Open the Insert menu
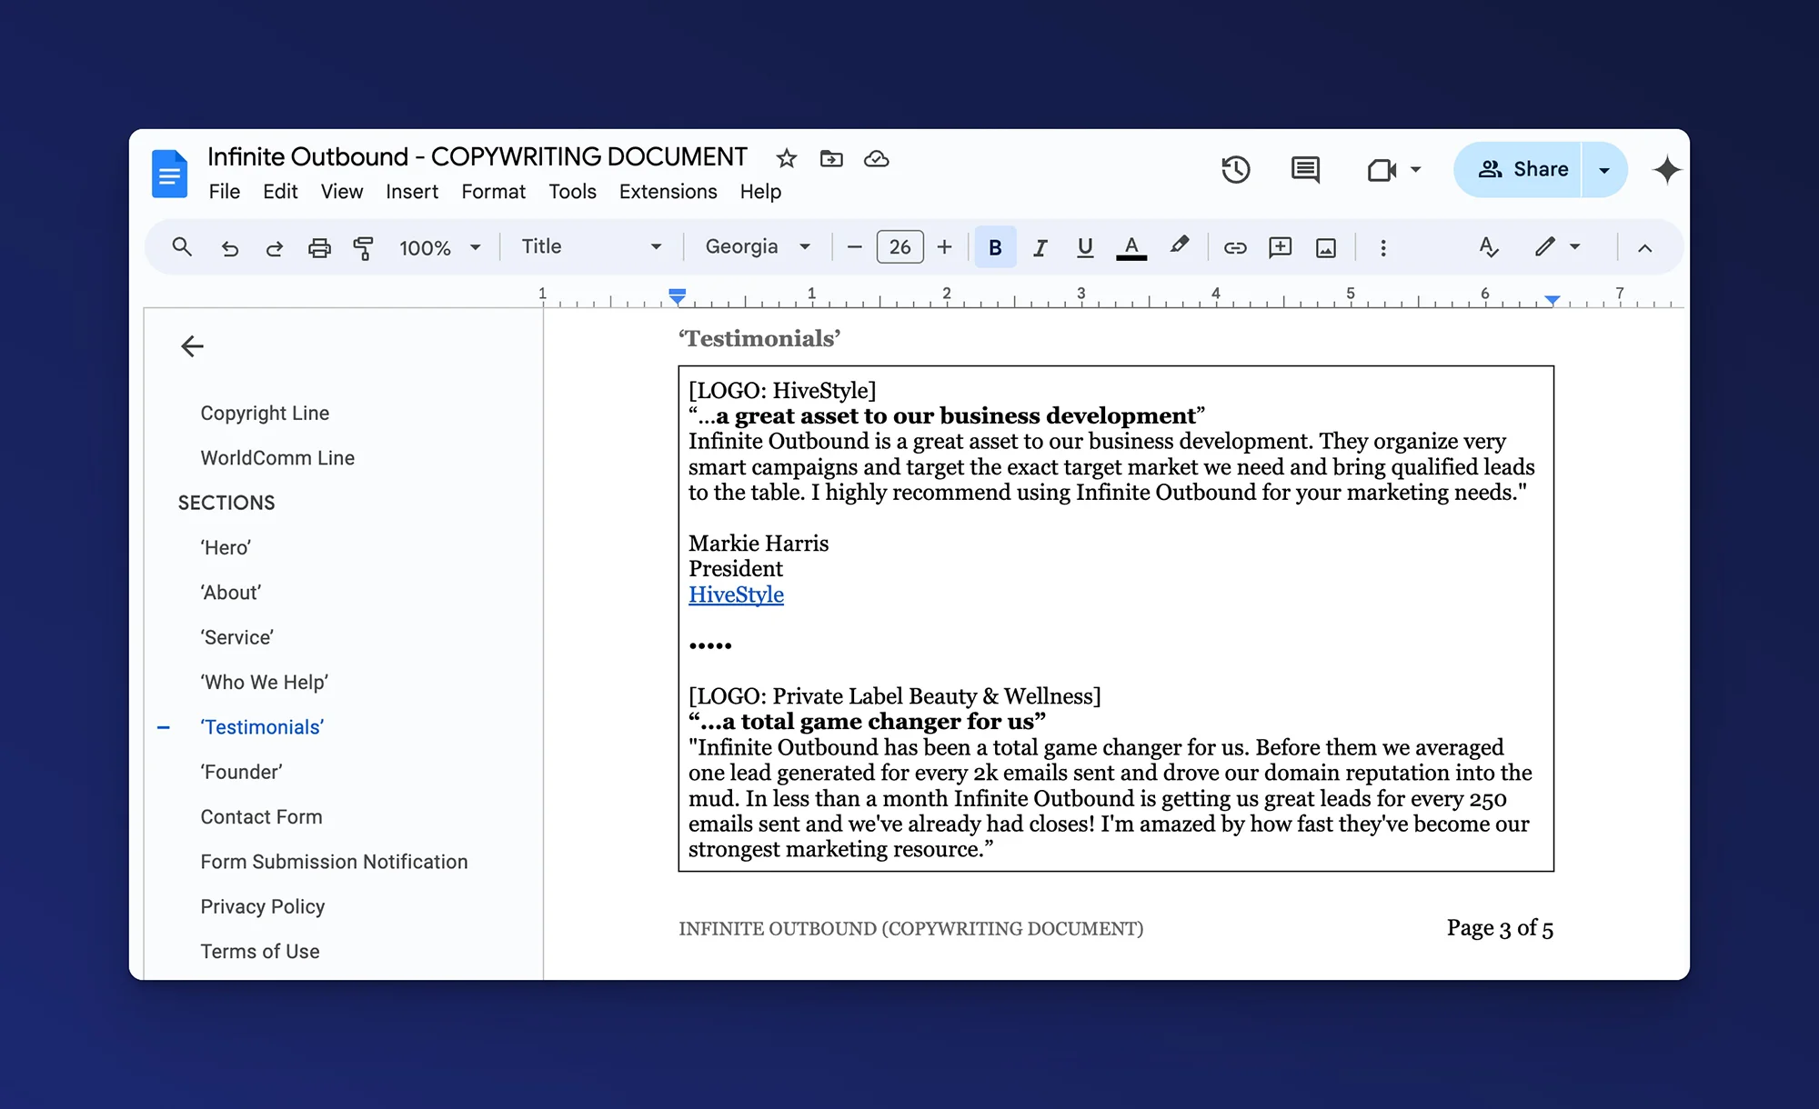This screenshot has height=1109, width=1819. tap(411, 192)
